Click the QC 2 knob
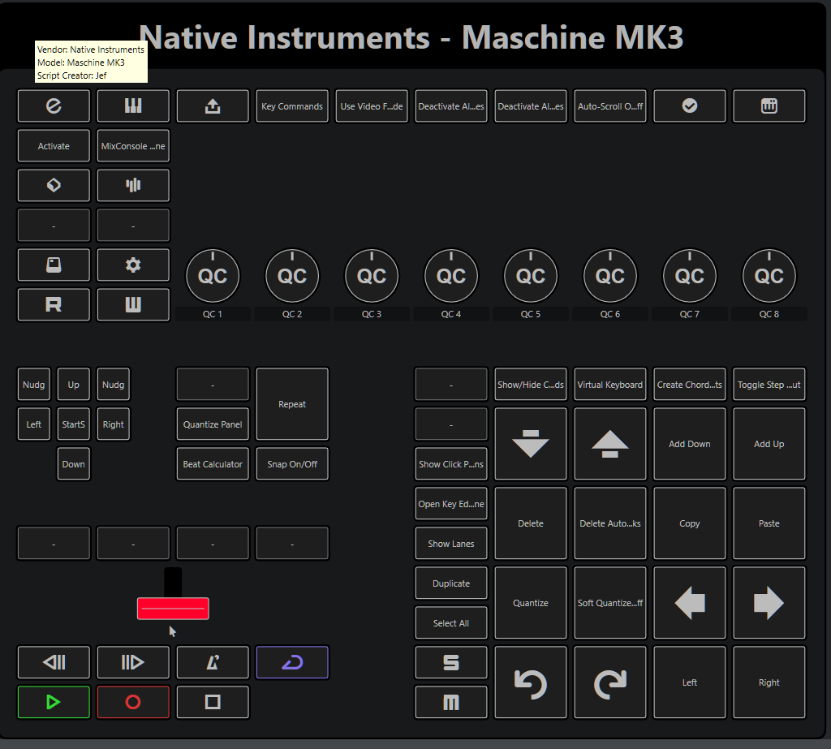 (x=292, y=276)
